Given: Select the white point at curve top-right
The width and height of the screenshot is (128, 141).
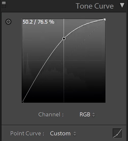Looking at the screenshot, I should (105, 19).
